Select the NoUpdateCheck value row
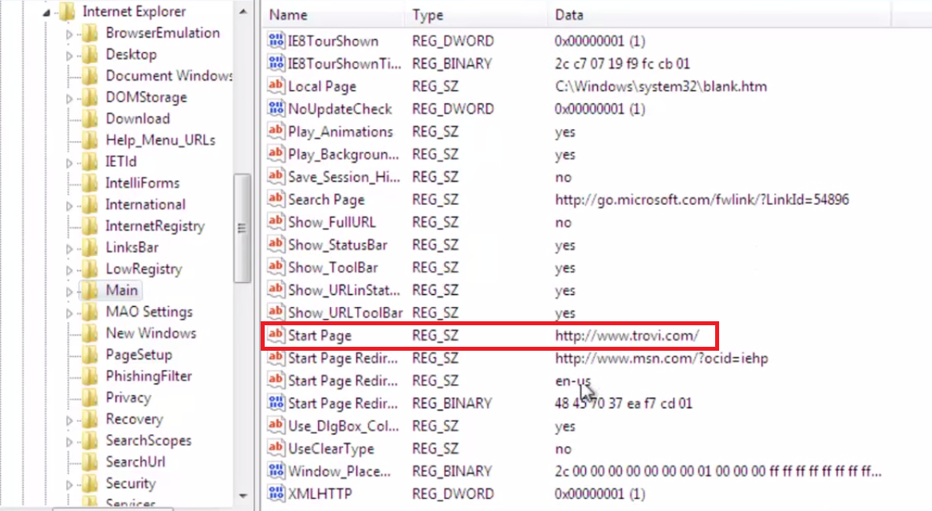Viewport: 932px width, 511px height. point(340,109)
